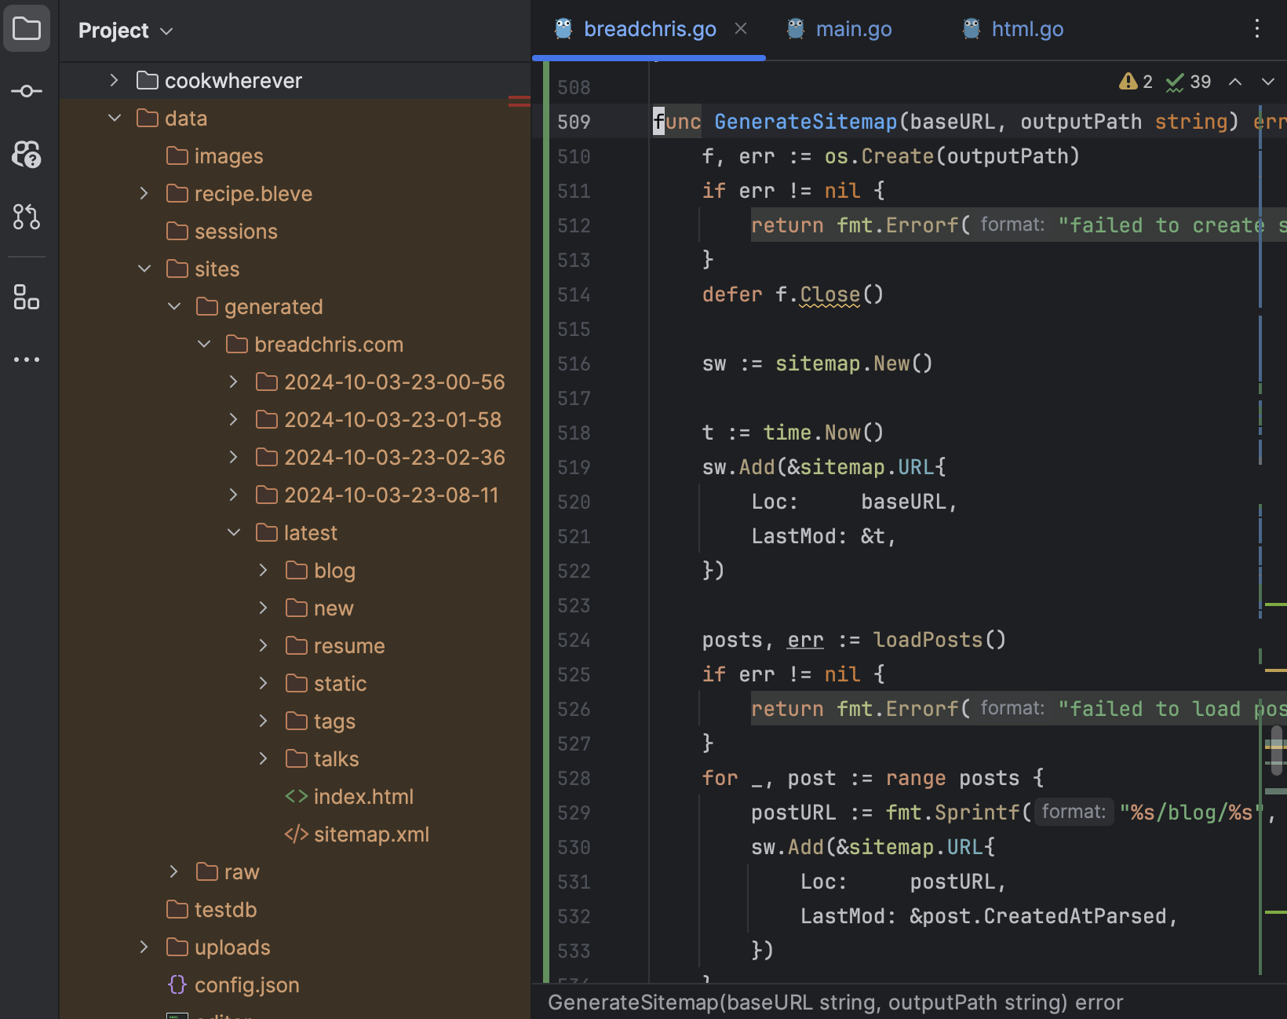Collapse the breadchris.com folder

pos(204,345)
